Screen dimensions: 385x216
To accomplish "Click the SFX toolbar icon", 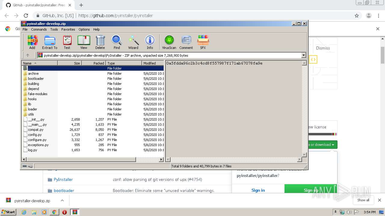I will (x=203, y=42).
